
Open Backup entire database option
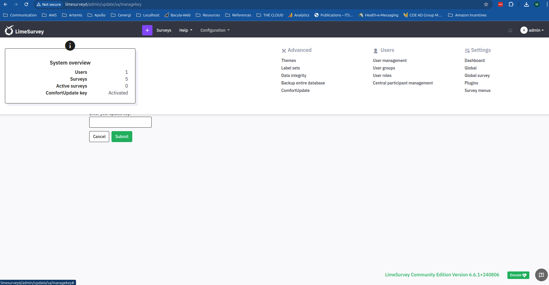(x=303, y=83)
